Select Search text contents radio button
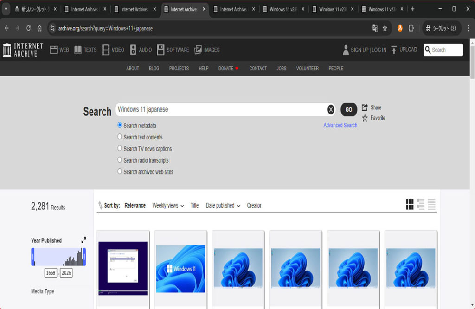 tap(120, 137)
